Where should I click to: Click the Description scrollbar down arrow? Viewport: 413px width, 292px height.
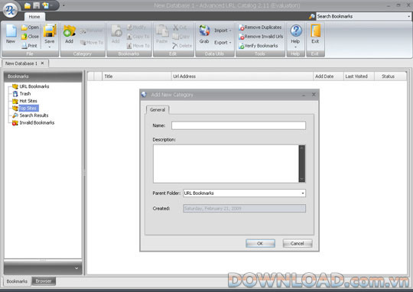click(x=302, y=180)
